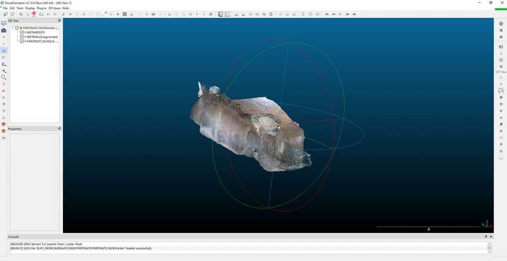This screenshot has width=507, height=261.
Task: Select the magnifier zoom icon in left sidebar
Action: pos(4,77)
